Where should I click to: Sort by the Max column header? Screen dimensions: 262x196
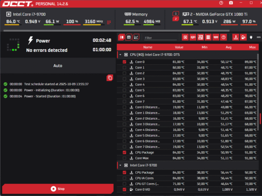(252, 47)
